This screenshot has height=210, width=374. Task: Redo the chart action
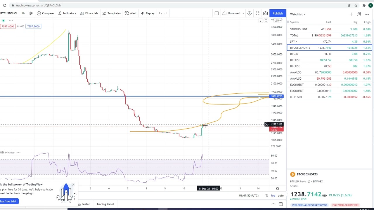[166, 13]
